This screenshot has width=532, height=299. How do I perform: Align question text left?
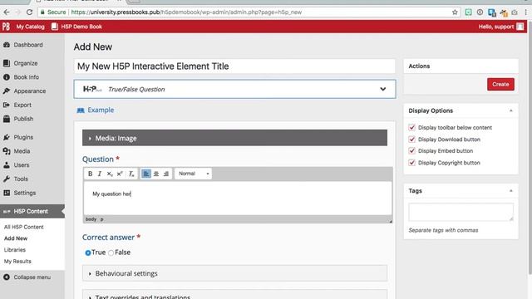tap(146, 174)
